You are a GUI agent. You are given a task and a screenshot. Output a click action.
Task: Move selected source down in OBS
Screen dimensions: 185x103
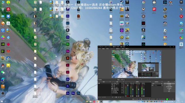point(120,97)
